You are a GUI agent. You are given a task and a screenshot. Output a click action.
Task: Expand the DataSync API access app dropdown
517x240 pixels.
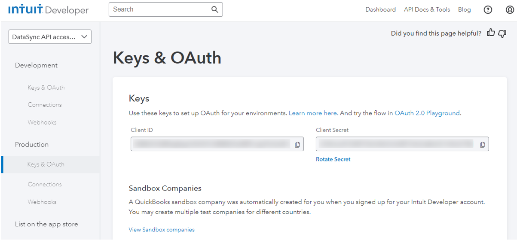coord(50,37)
